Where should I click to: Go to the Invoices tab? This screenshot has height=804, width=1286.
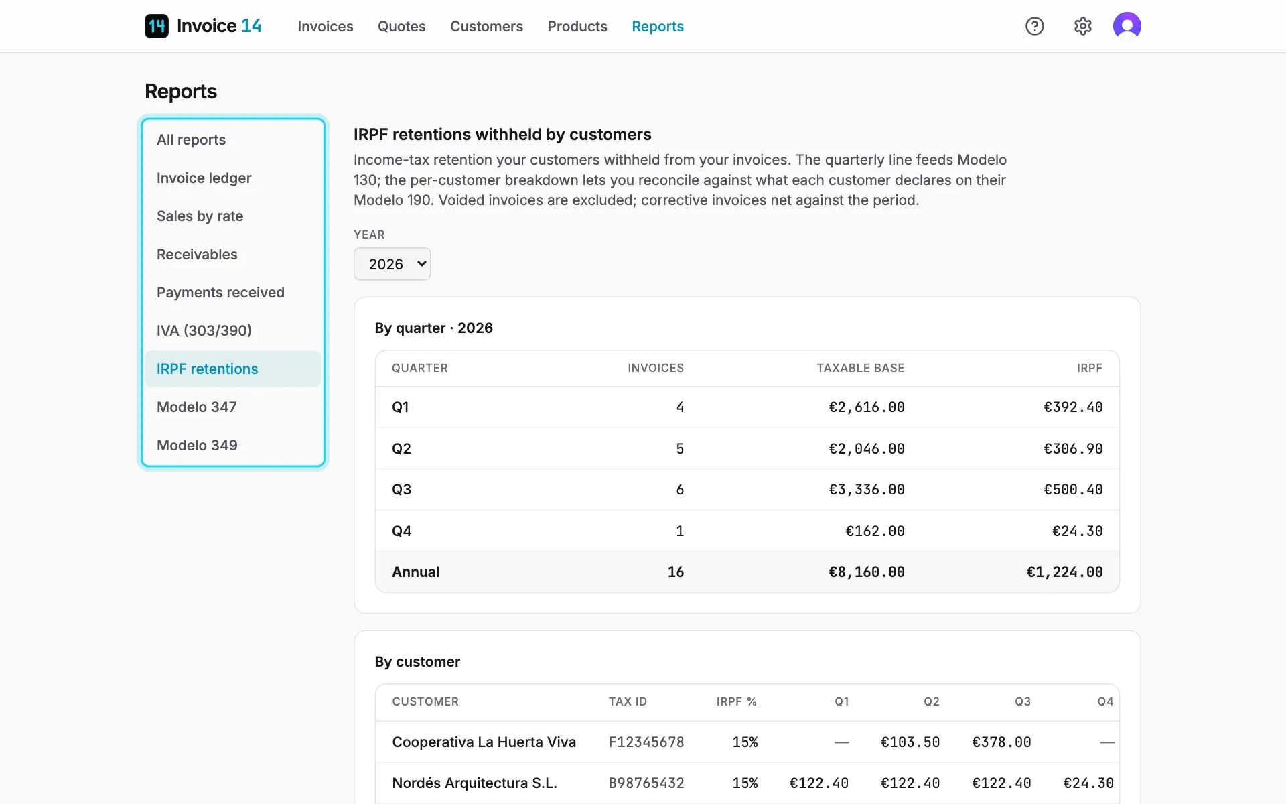click(x=326, y=26)
